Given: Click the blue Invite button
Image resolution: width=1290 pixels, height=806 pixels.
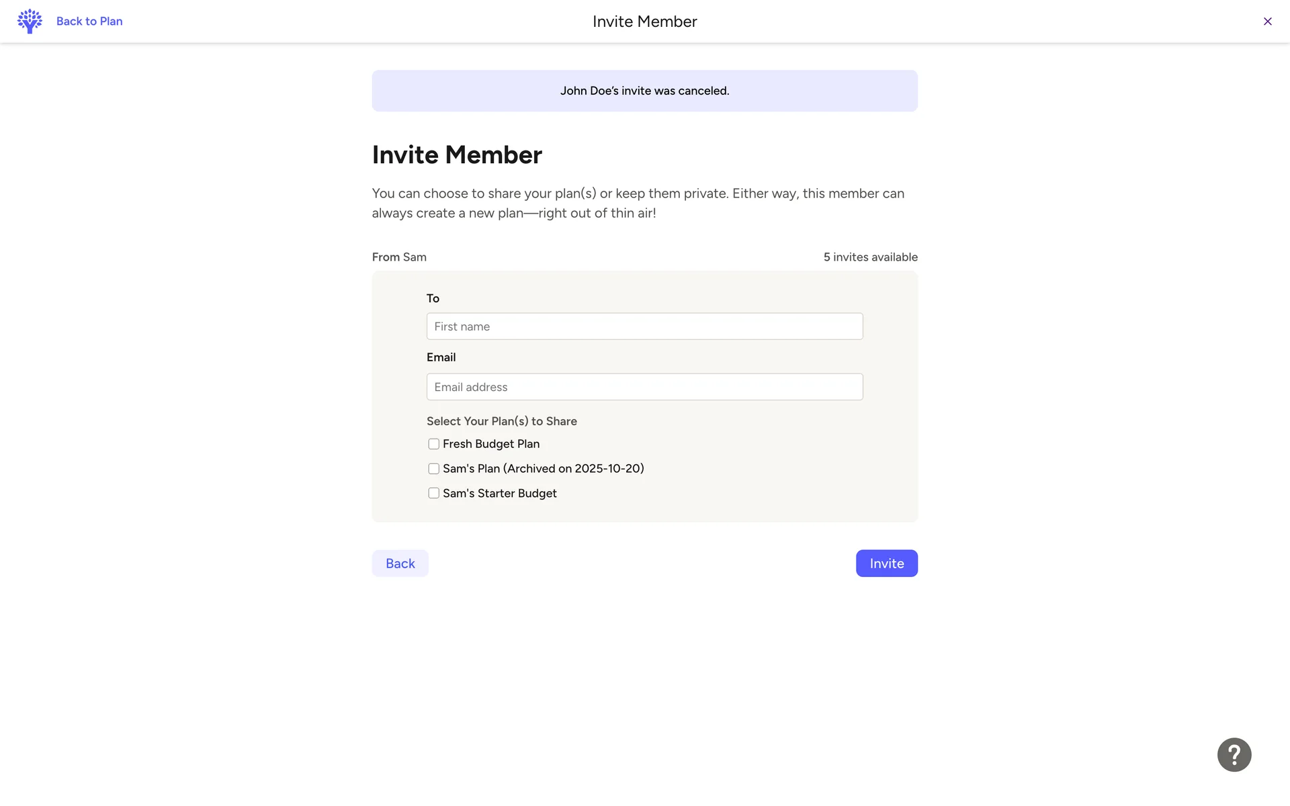Looking at the screenshot, I should (886, 564).
